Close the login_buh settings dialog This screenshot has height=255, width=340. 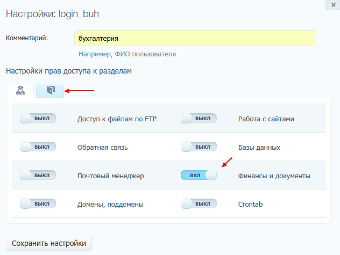tap(329, 4)
